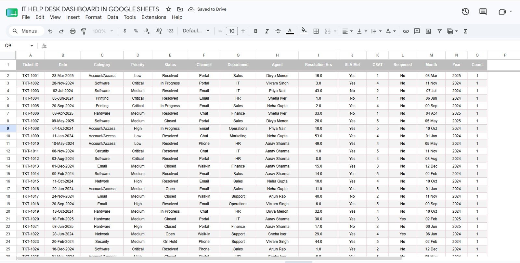Open version history clock icon
Viewport: 520px width, 263px height.
pyautogui.click(x=465, y=12)
